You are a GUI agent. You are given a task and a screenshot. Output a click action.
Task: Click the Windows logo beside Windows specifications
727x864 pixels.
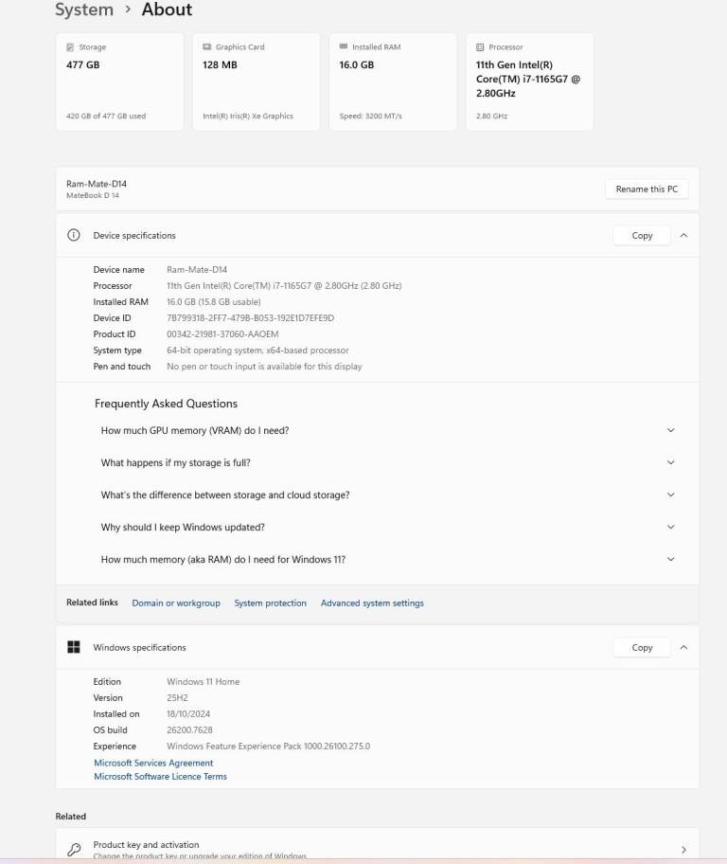[73, 647]
